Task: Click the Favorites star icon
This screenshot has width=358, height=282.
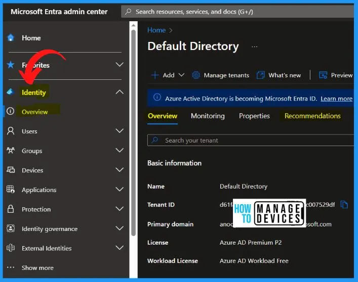Action: click(11, 65)
